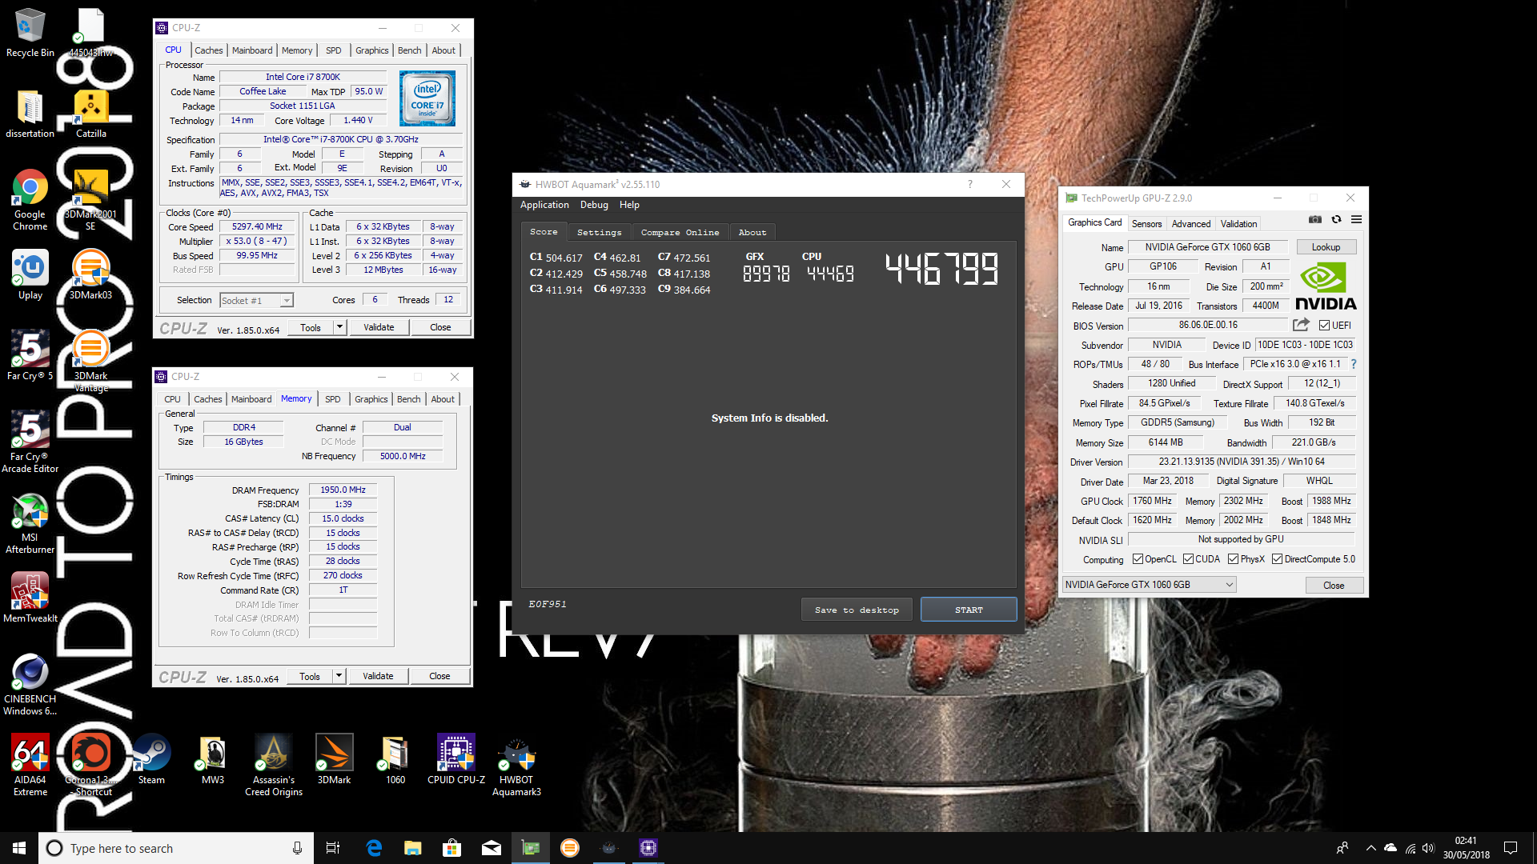The image size is (1537, 864).
Task: Open Compare Online tab in Aquamark
Action: (680, 232)
